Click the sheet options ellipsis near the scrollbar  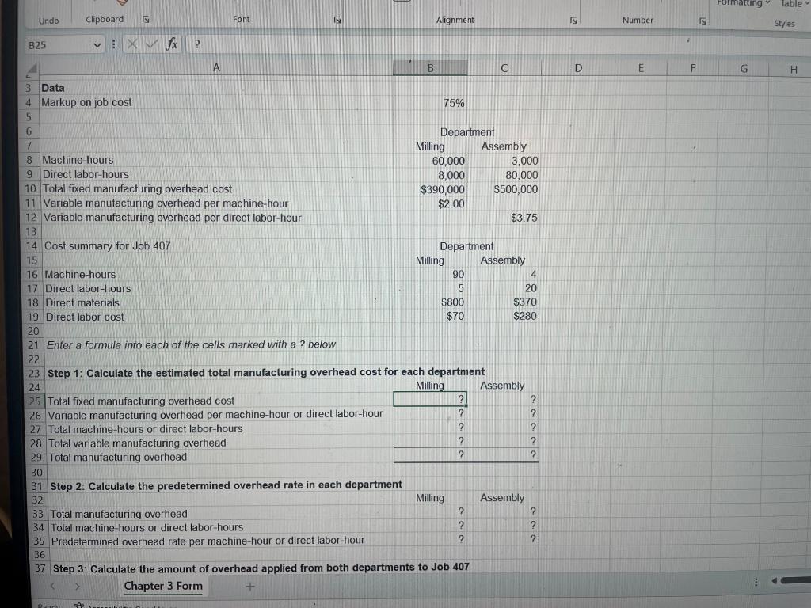(755, 580)
